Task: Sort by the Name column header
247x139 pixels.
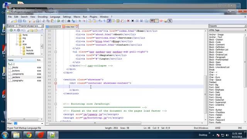Action: pyautogui.click(x=22, y=60)
